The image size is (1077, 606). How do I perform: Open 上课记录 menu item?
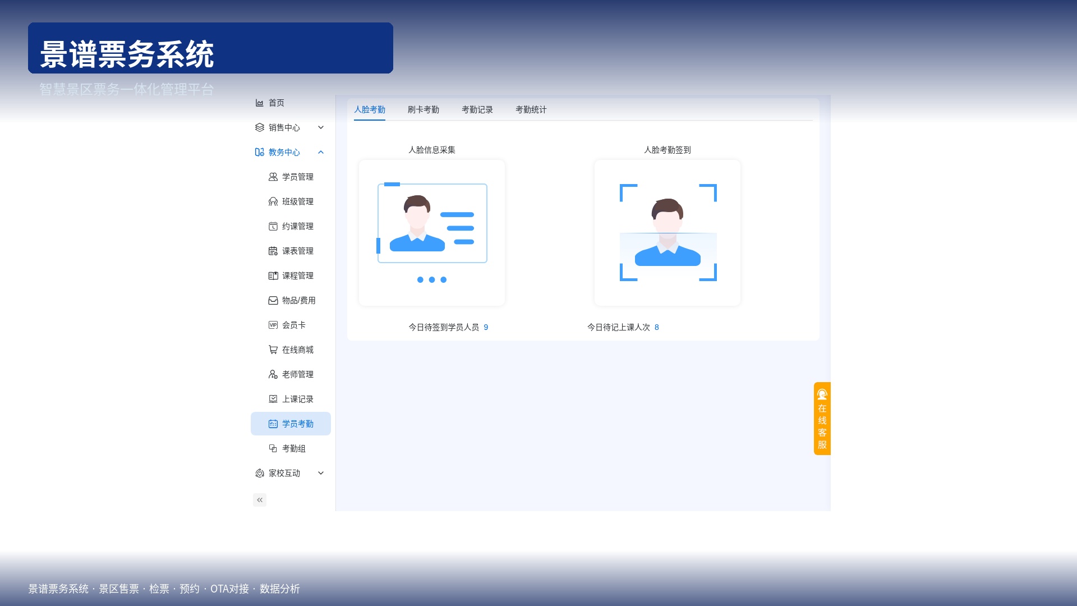(x=291, y=399)
